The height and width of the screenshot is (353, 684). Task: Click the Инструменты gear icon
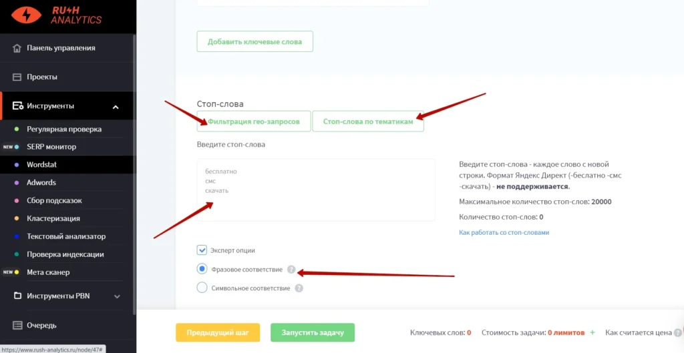click(x=17, y=106)
